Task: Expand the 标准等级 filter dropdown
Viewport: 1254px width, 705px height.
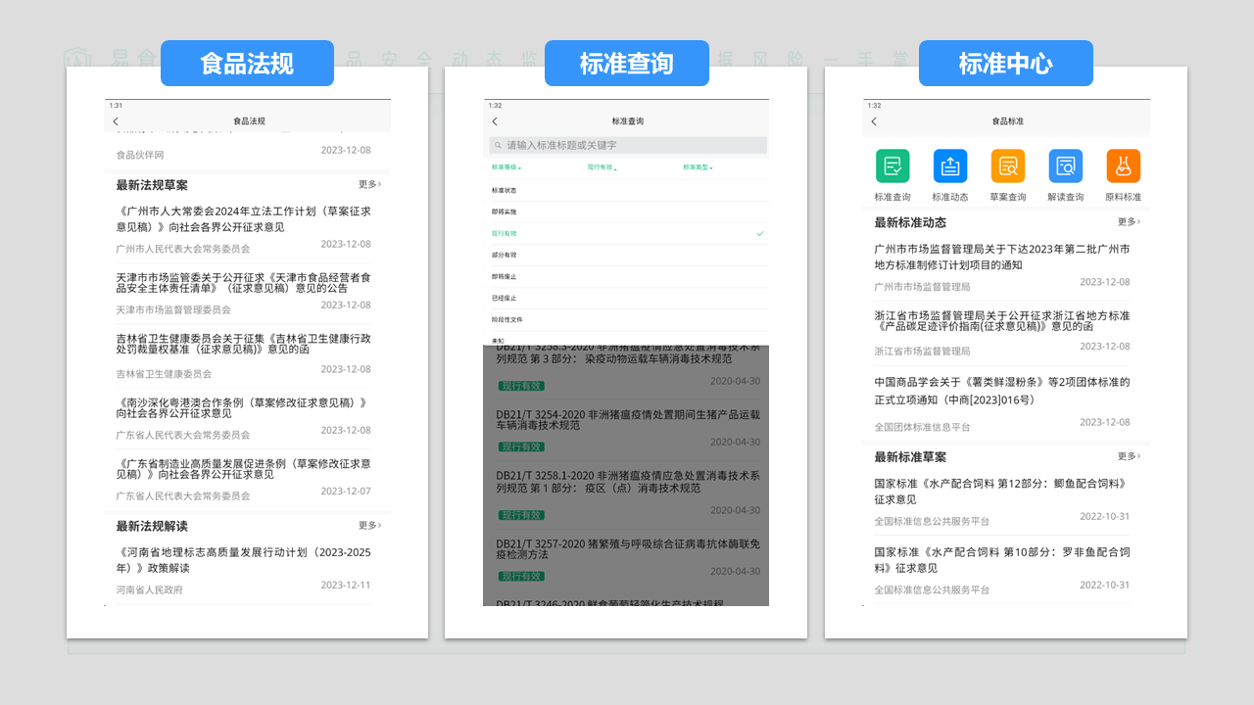Action: (x=506, y=167)
